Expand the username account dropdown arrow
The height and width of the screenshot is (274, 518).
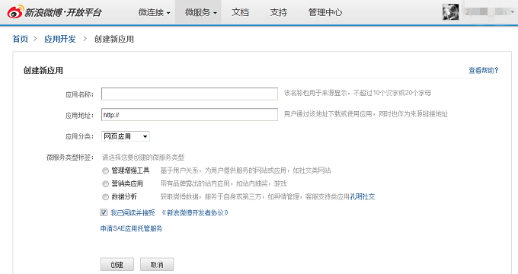pos(513,12)
